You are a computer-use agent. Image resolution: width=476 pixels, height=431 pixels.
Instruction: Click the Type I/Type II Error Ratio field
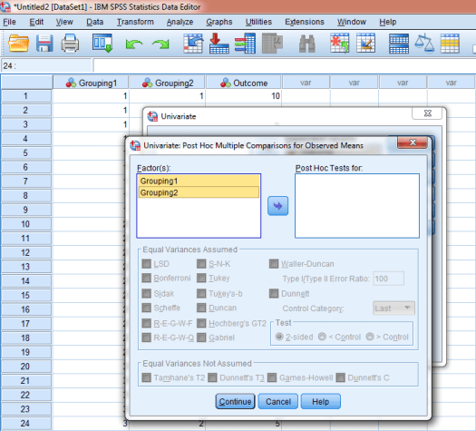(x=388, y=279)
